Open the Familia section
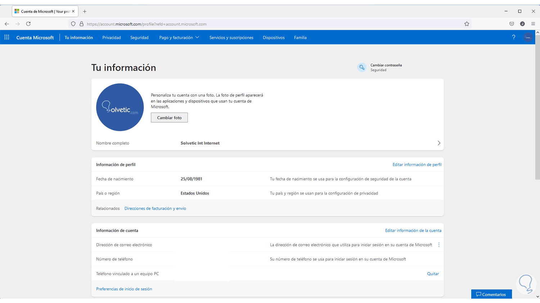This screenshot has height=303, width=540. pyautogui.click(x=300, y=37)
